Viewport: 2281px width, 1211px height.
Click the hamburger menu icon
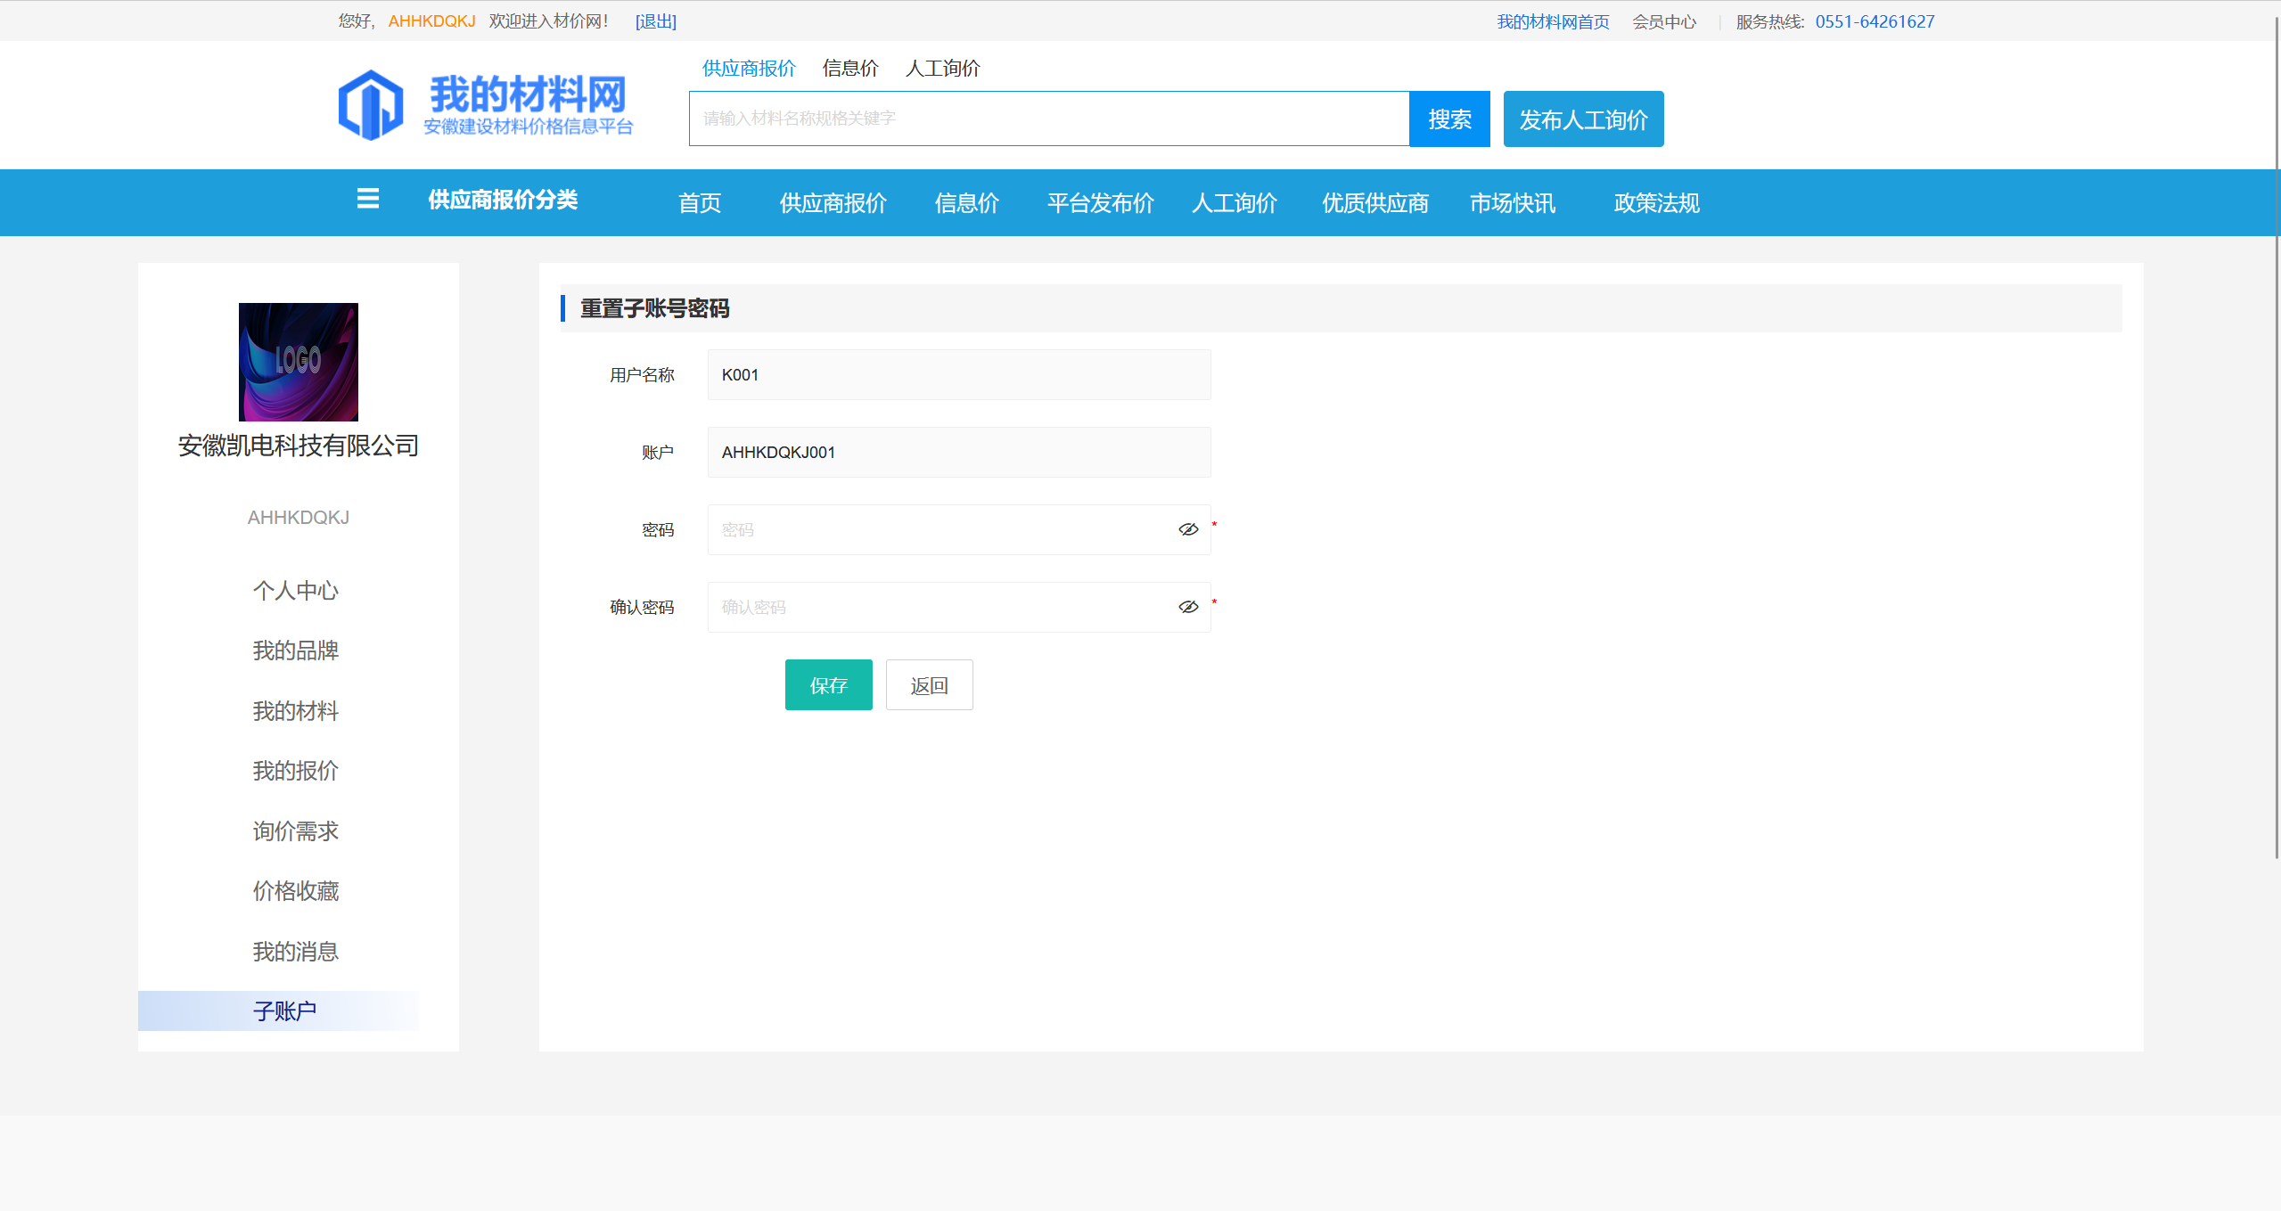coord(367,199)
